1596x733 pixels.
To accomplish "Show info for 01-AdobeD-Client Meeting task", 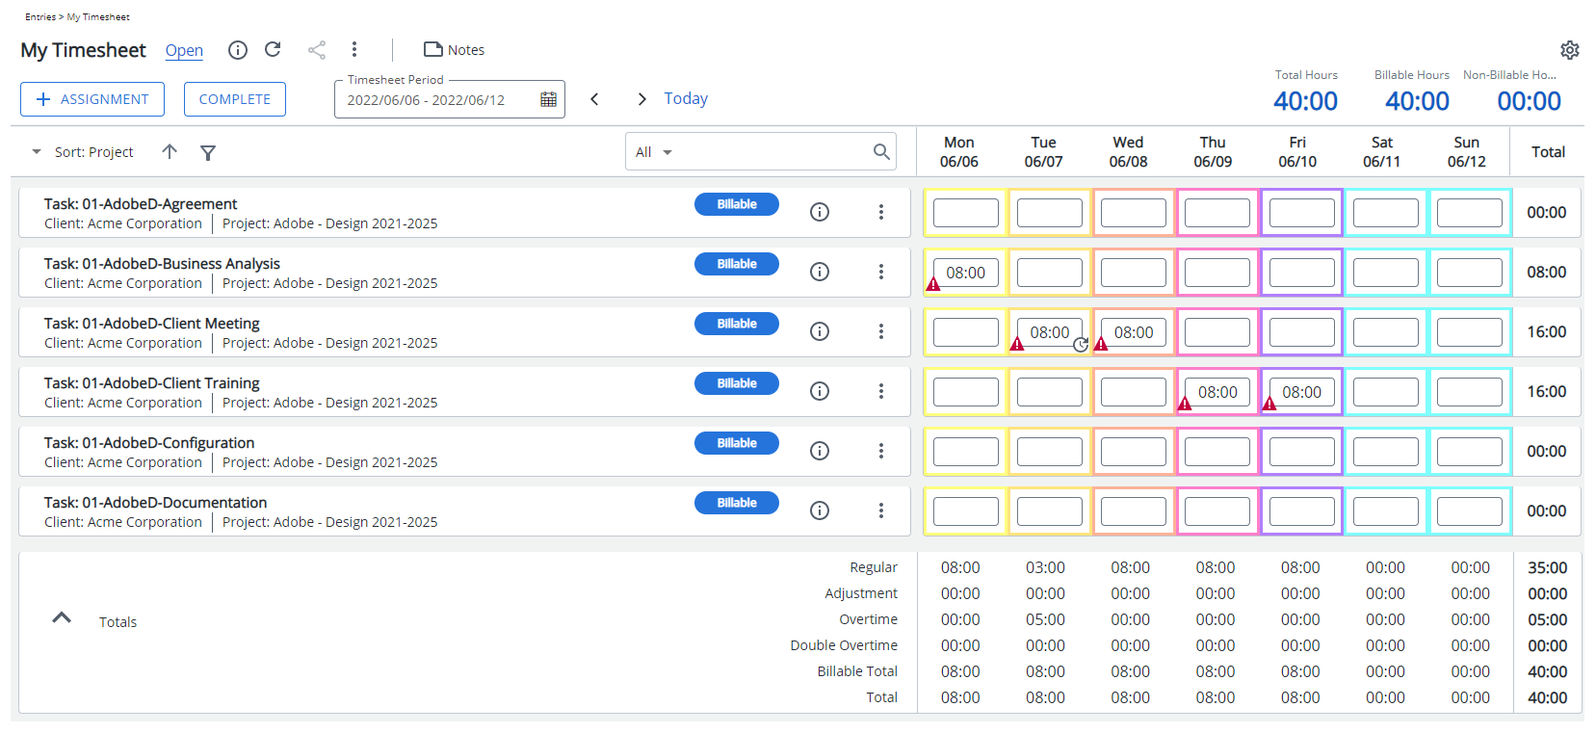I will click(820, 331).
